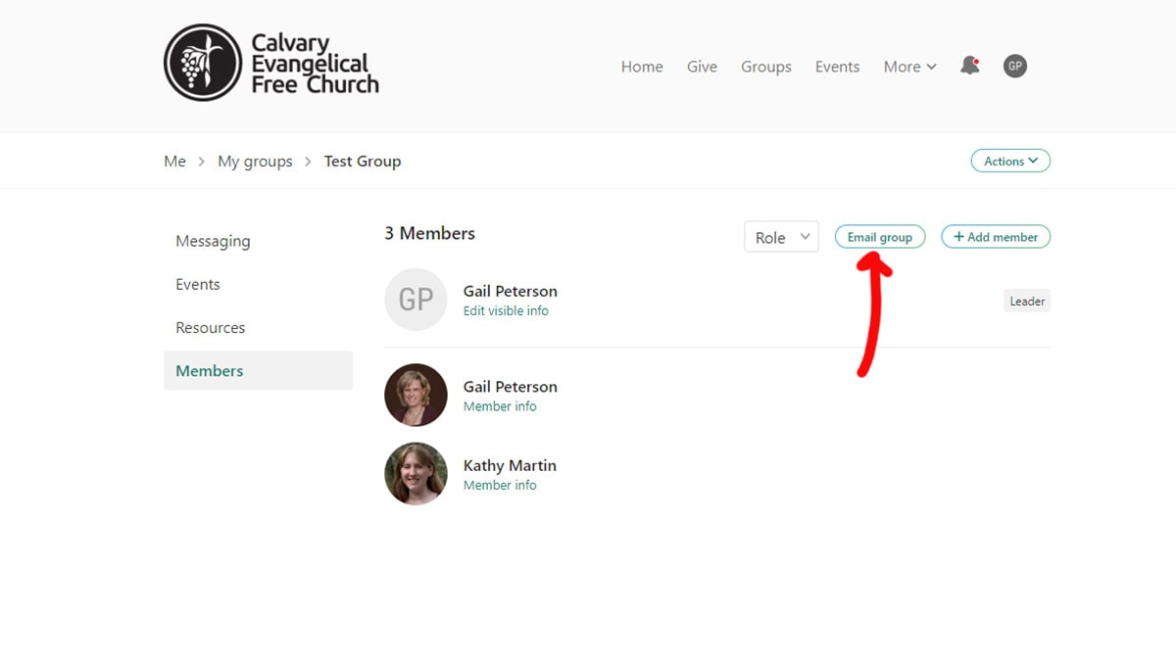Click the Add member button

coord(996,237)
